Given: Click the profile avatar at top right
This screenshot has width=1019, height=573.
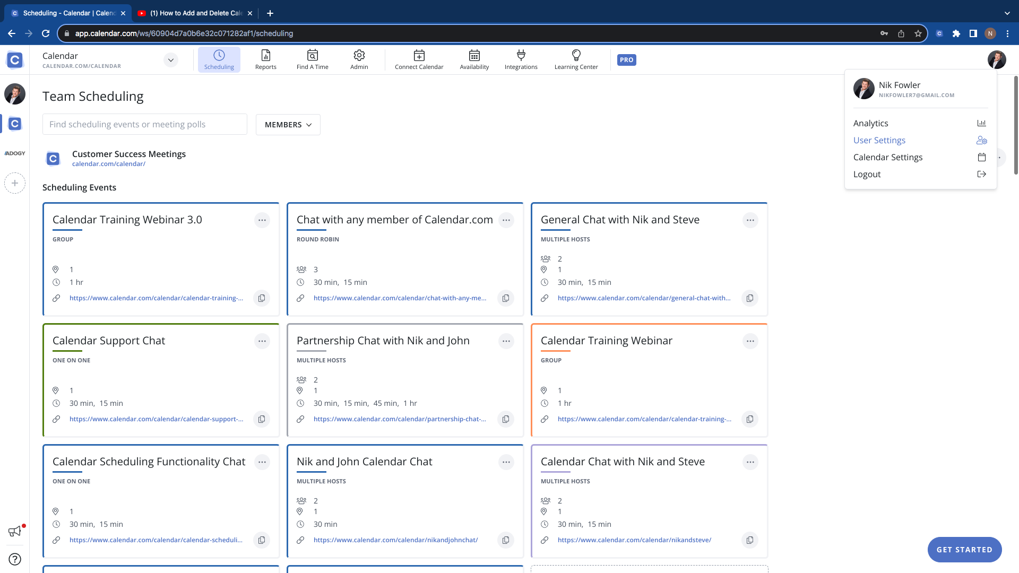Looking at the screenshot, I should tap(996, 60).
